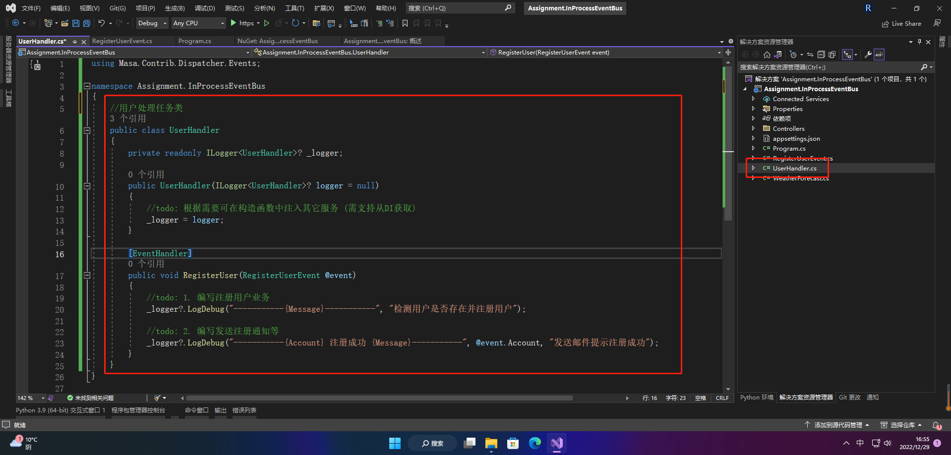Collapse the RegisterUser method block

[87, 275]
